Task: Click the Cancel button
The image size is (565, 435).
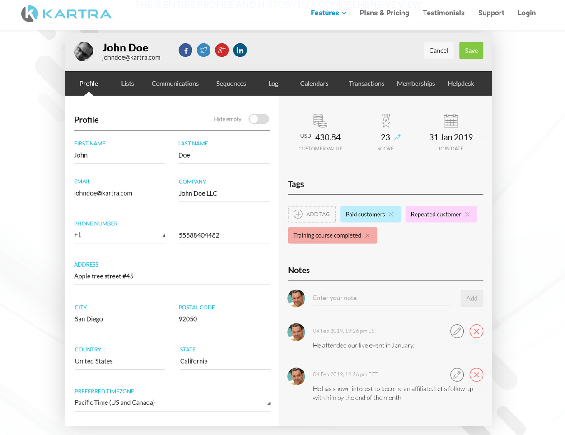Action: tap(439, 51)
